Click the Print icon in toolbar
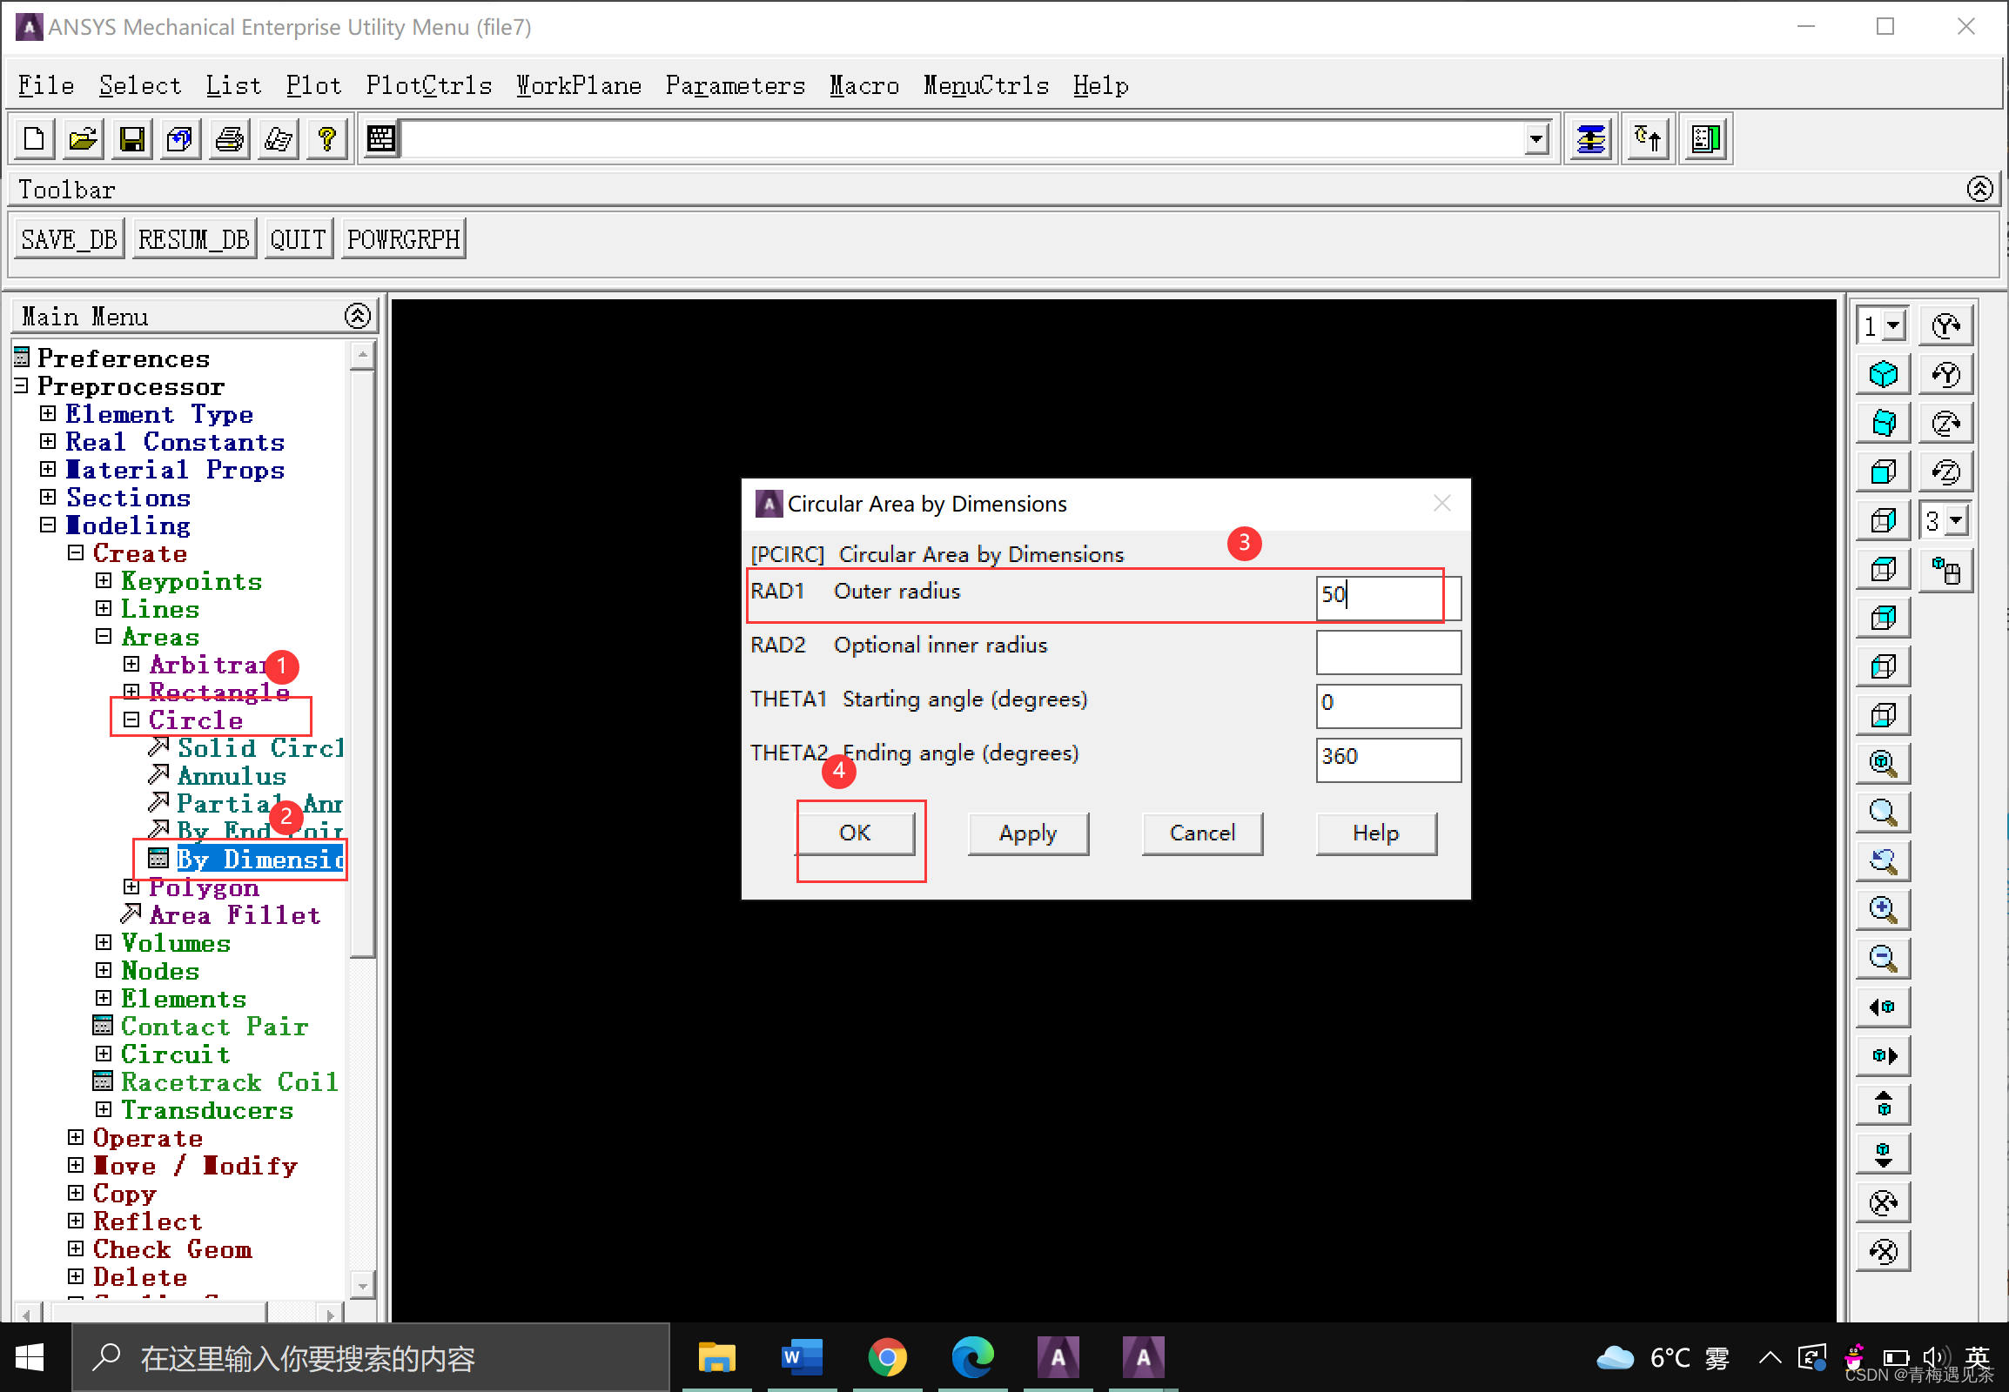 pyautogui.click(x=230, y=138)
